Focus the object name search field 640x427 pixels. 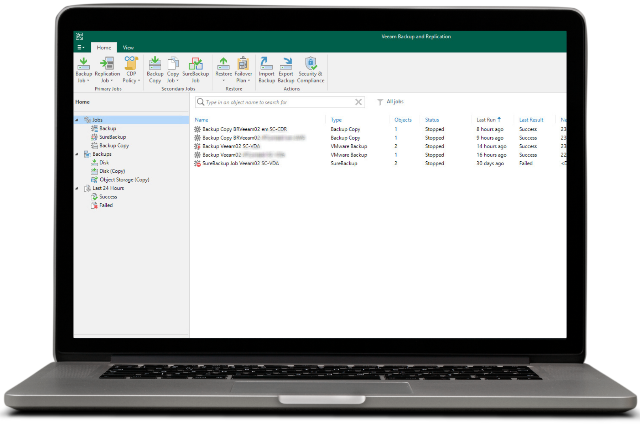point(279,102)
